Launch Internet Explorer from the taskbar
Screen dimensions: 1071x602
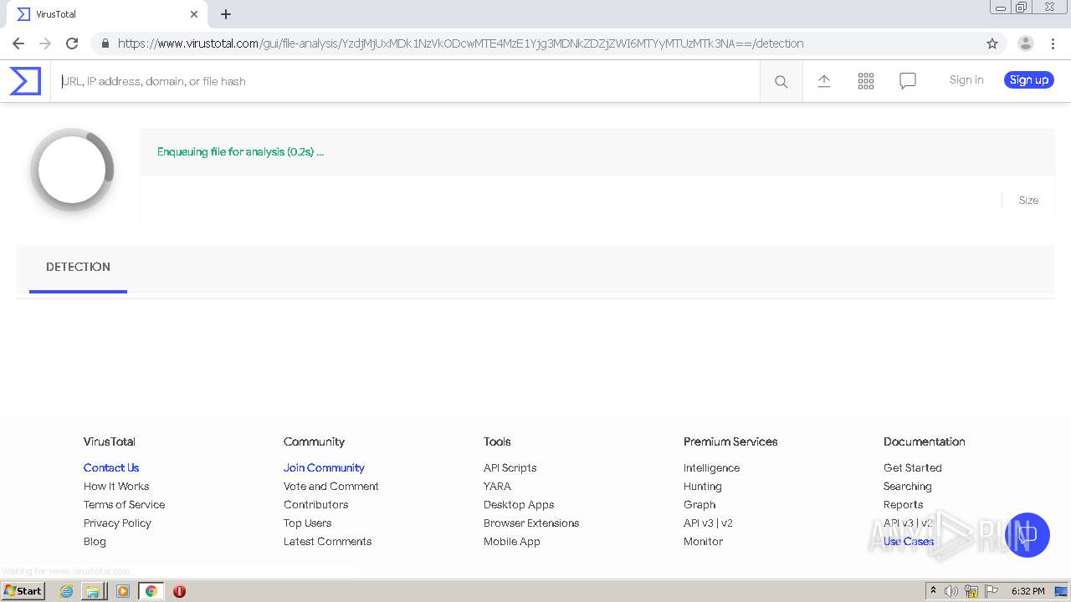[66, 591]
